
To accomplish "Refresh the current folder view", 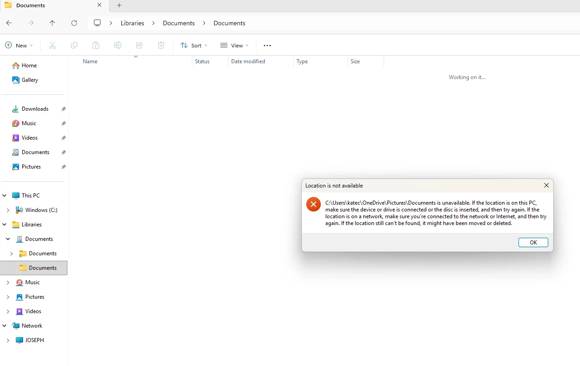I will click(74, 23).
